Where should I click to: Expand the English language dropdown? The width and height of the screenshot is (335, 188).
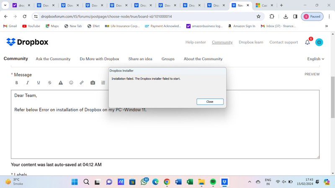coord(316,59)
